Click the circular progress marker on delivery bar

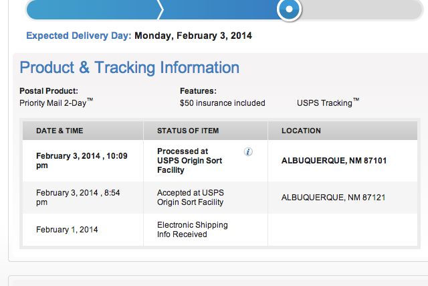tap(289, 9)
